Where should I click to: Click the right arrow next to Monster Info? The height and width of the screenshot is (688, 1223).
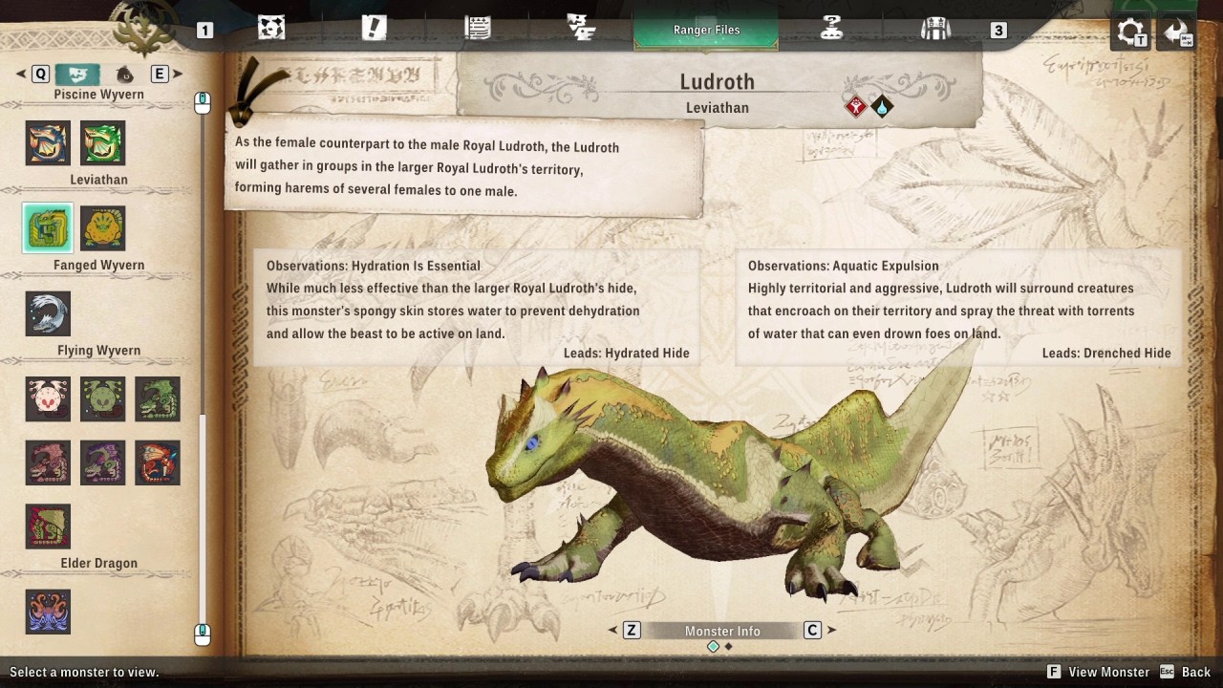click(x=831, y=631)
